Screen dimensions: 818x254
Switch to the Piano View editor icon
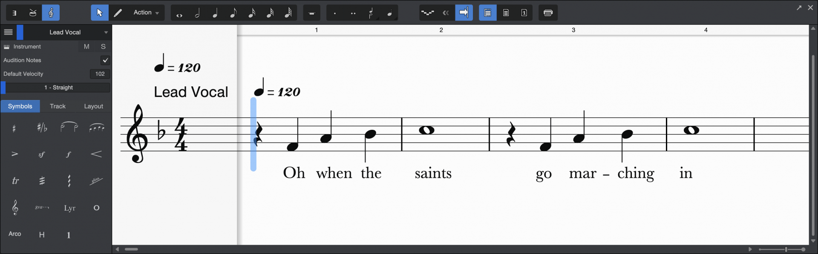(14, 13)
